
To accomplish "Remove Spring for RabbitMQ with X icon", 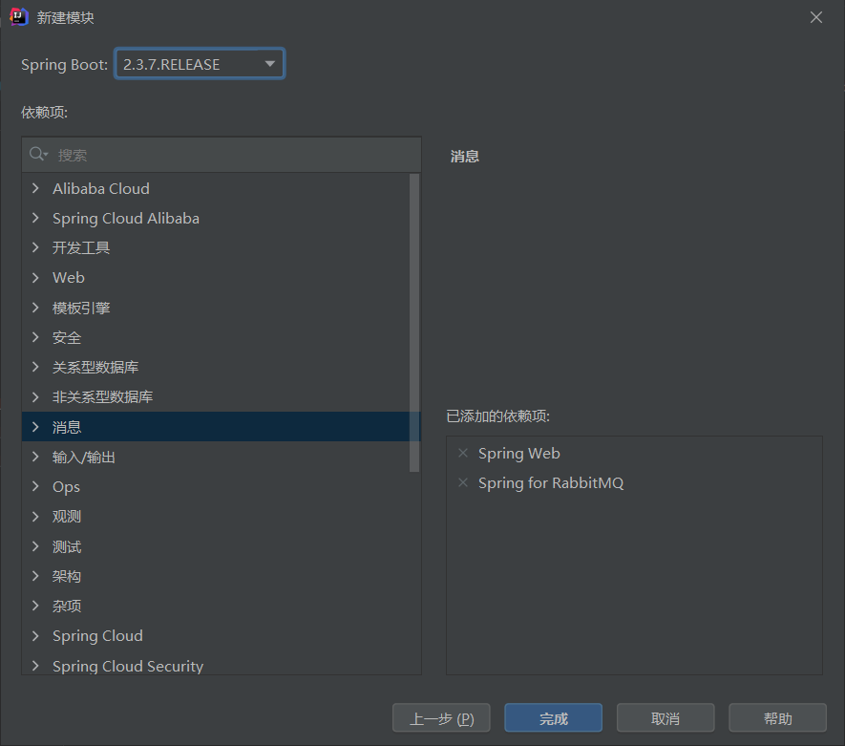I will (x=463, y=482).
